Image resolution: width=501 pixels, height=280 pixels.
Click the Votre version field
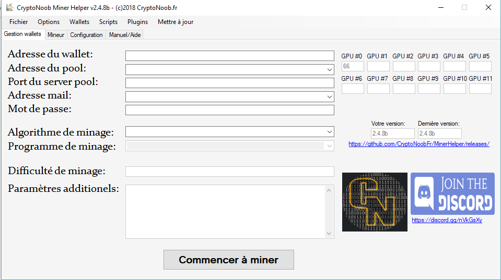(393, 133)
